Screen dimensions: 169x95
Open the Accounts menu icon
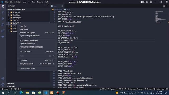3,79
